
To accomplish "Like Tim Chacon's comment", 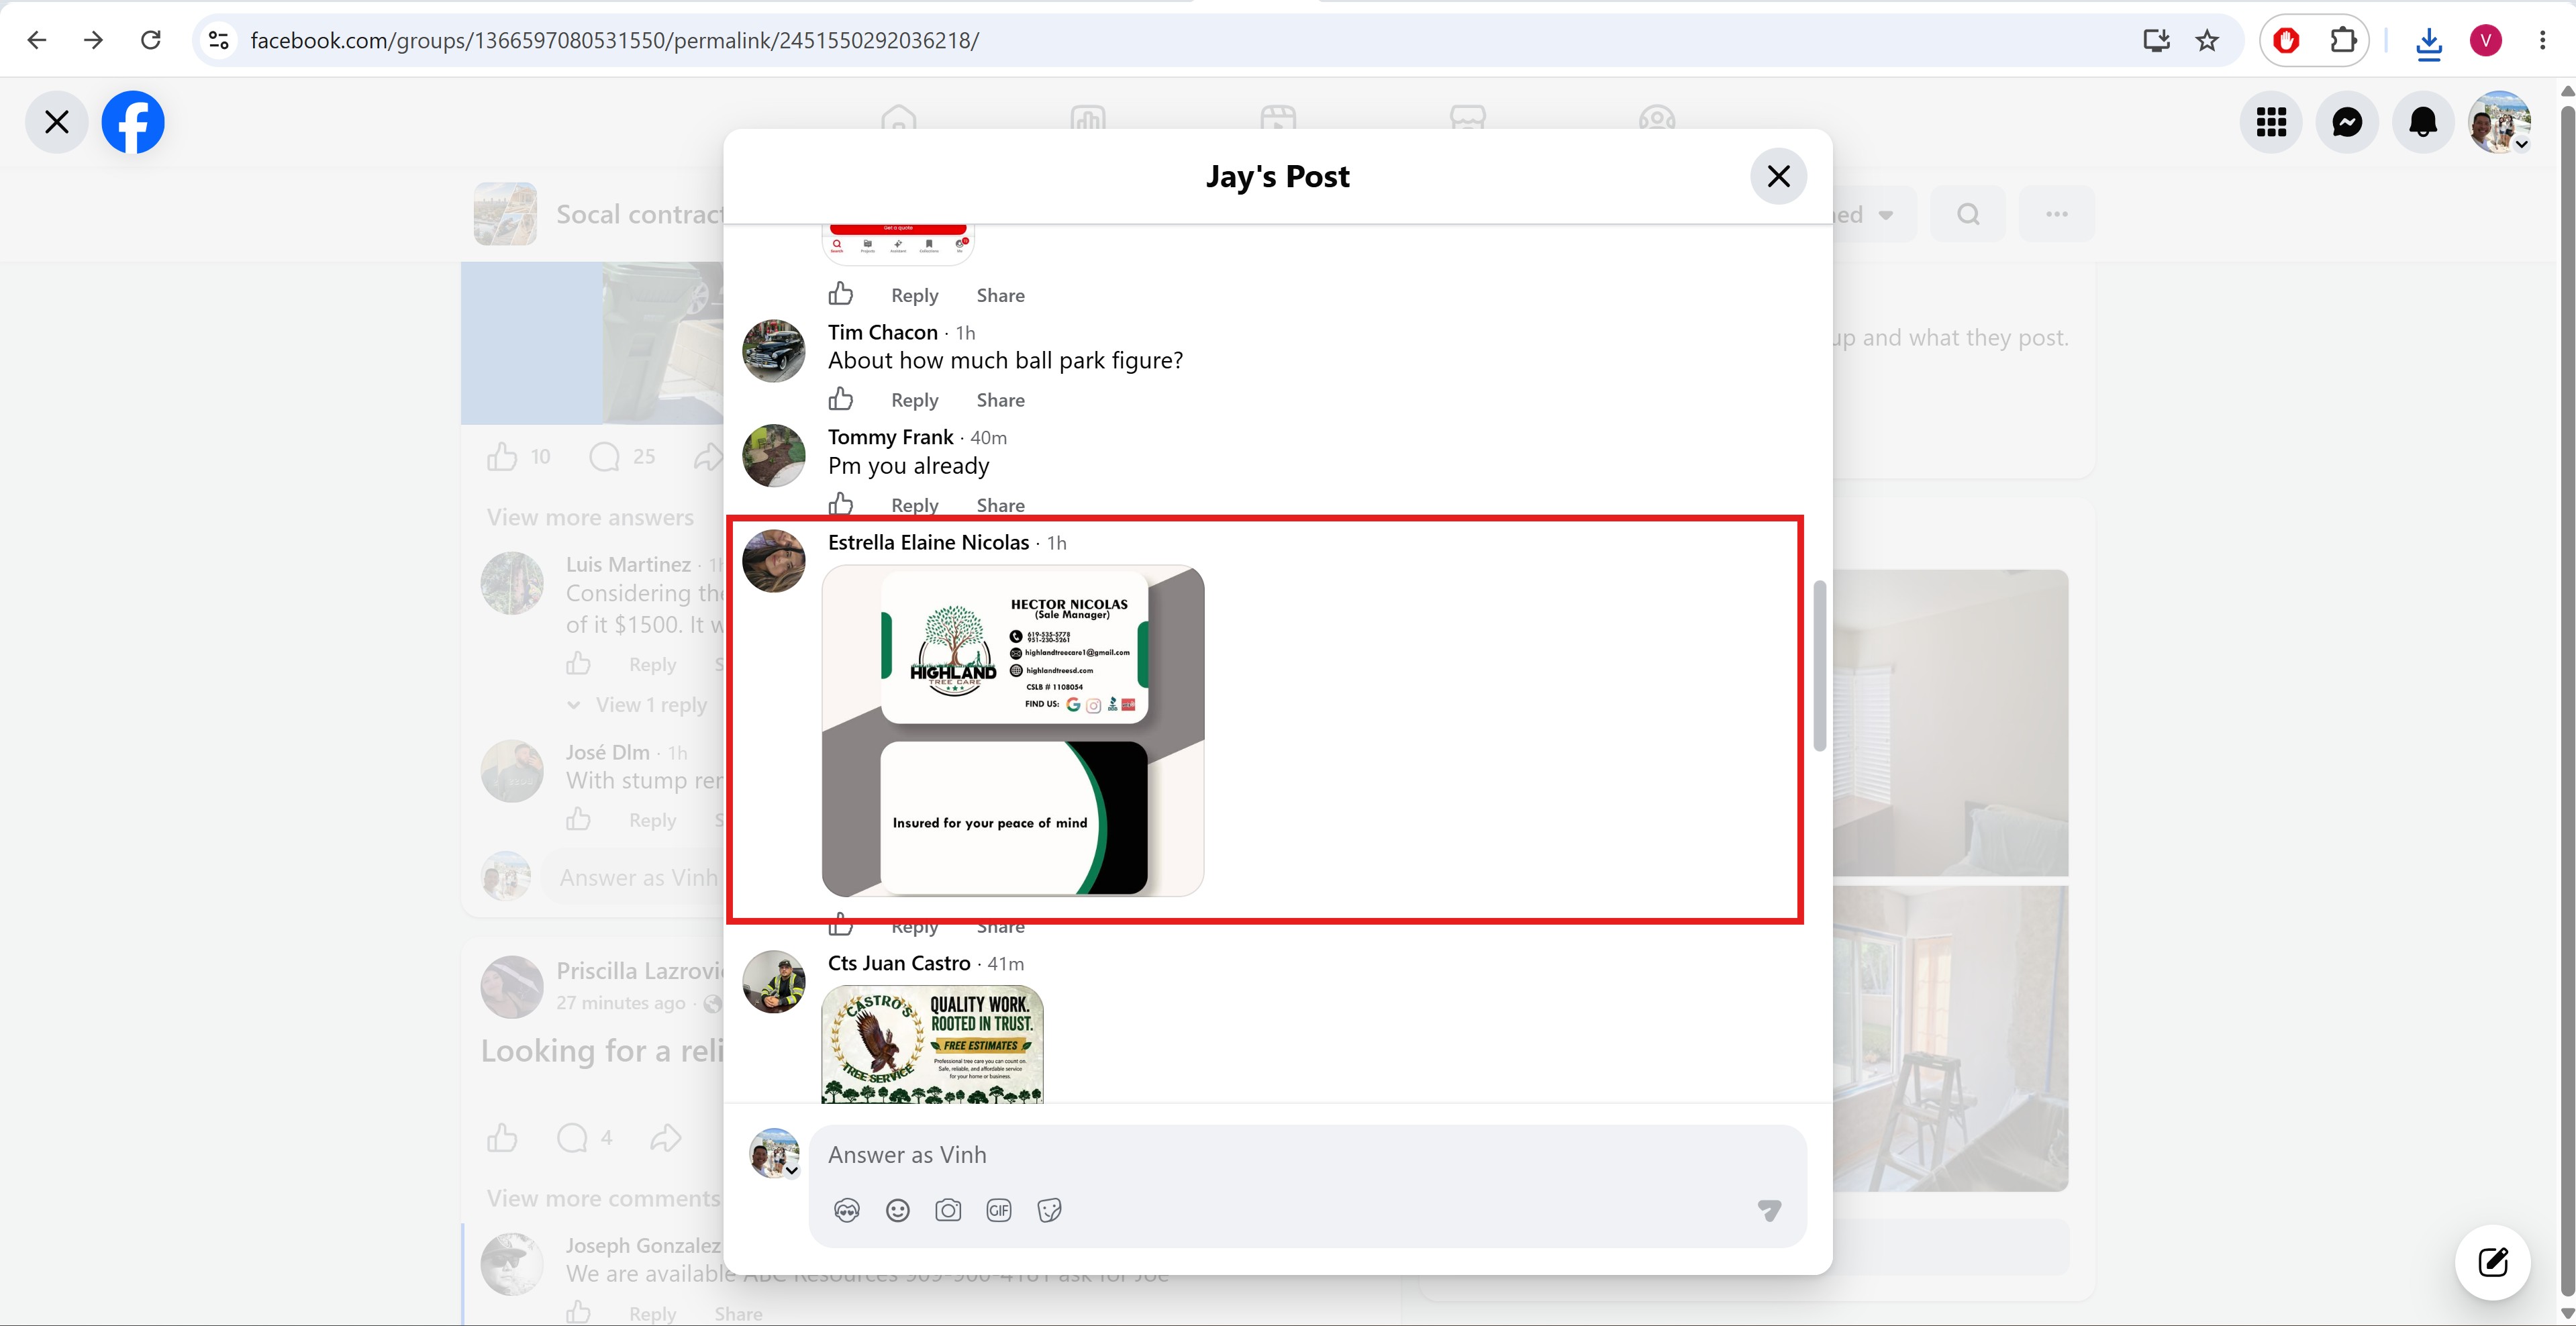I will coord(841,399).
